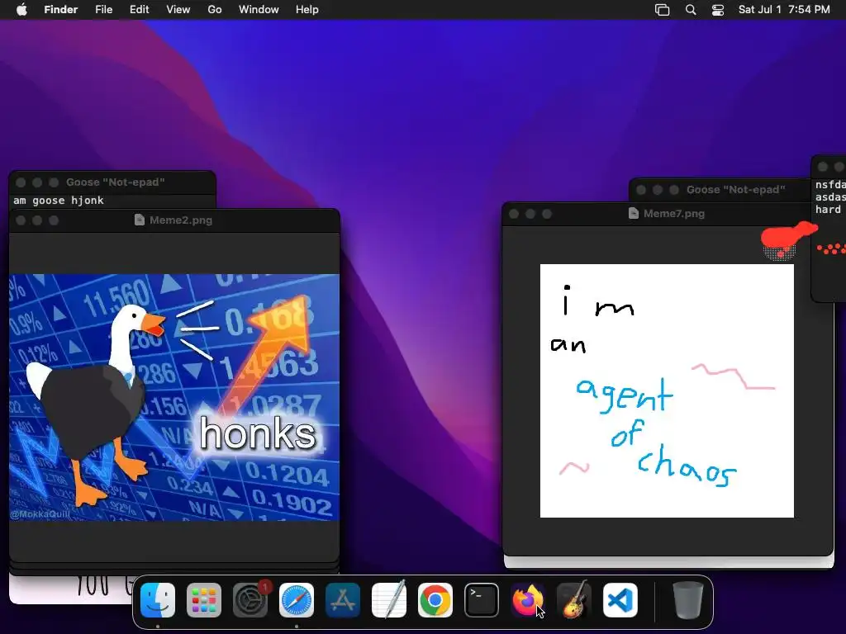
Task: Launch Safari from the dock
Action: (297, 600)
